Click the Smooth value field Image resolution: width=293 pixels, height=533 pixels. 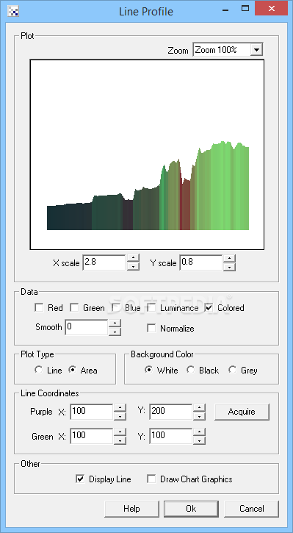point(87,327)
